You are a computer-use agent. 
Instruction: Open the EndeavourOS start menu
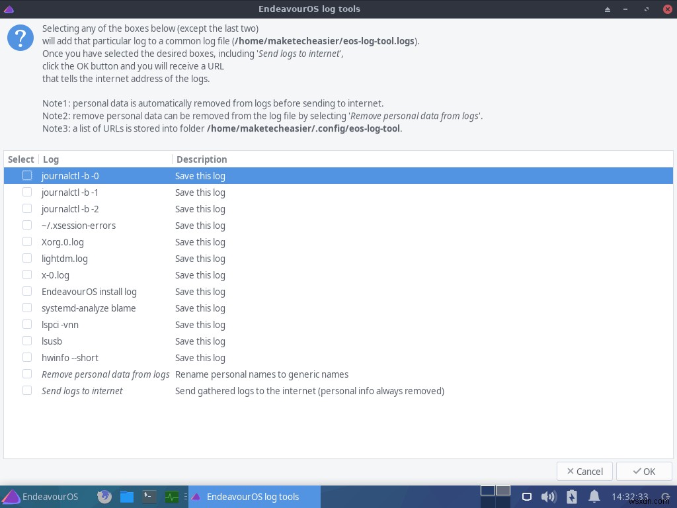pos(40,497)
